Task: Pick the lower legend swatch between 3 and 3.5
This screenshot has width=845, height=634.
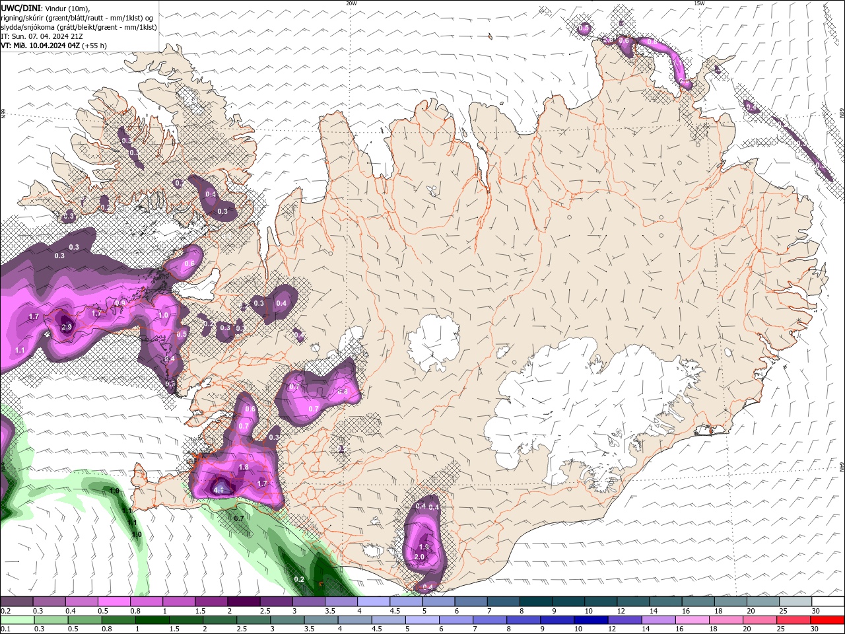Action: click(x=287, y=620)
